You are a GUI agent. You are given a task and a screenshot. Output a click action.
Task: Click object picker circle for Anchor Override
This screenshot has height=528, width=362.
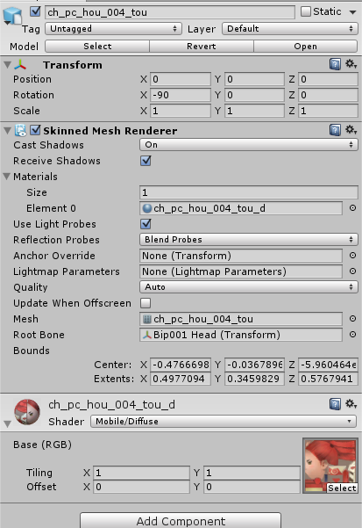[x=352, y=256]
